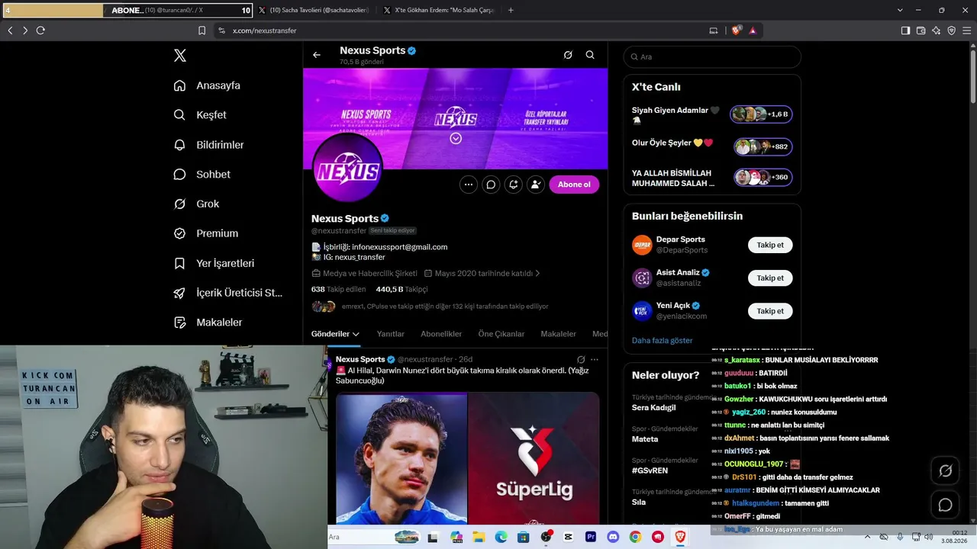977x549 pixels.
Task: Send a message to Nexus Sports
Action: tap(491, 185)
